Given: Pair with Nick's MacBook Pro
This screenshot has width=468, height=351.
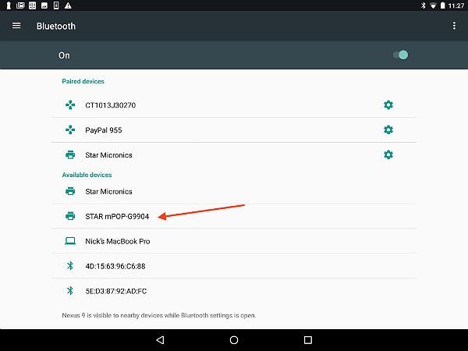Looking at the screenshot, I should tap(234, 241).
